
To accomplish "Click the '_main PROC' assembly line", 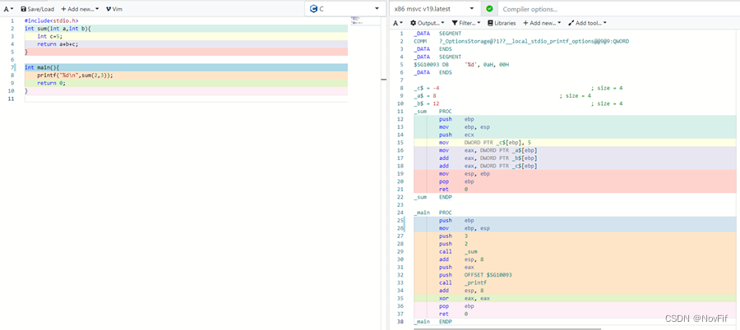I will pyautogui.click(x=431, y=213).
